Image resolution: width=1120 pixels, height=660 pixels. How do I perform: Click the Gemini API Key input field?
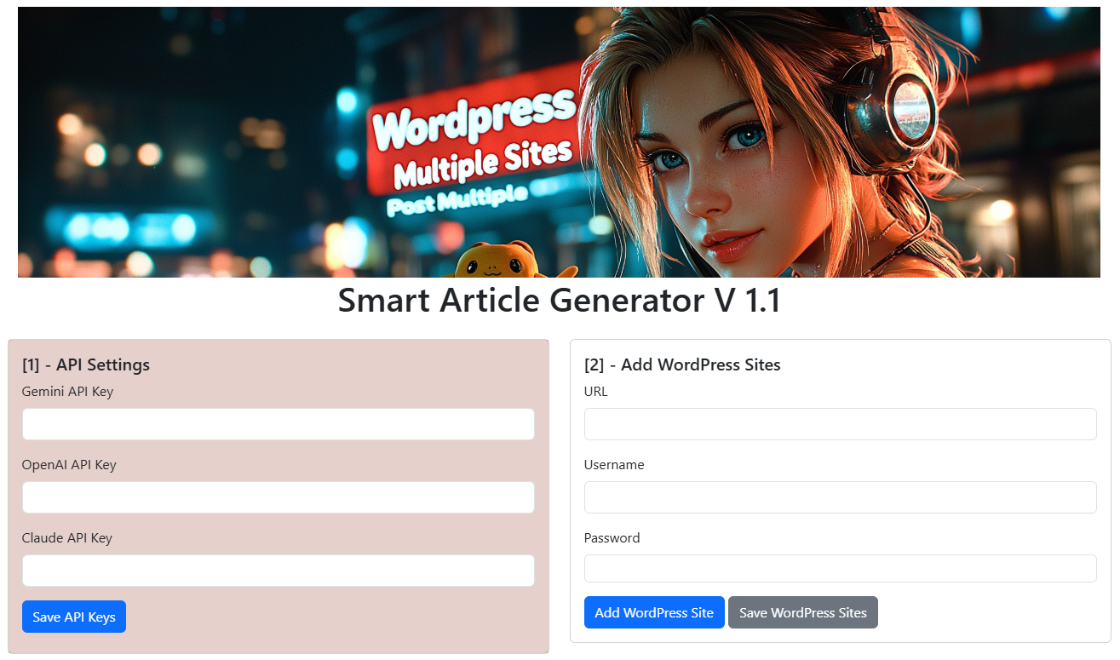(x=278, y=424)
